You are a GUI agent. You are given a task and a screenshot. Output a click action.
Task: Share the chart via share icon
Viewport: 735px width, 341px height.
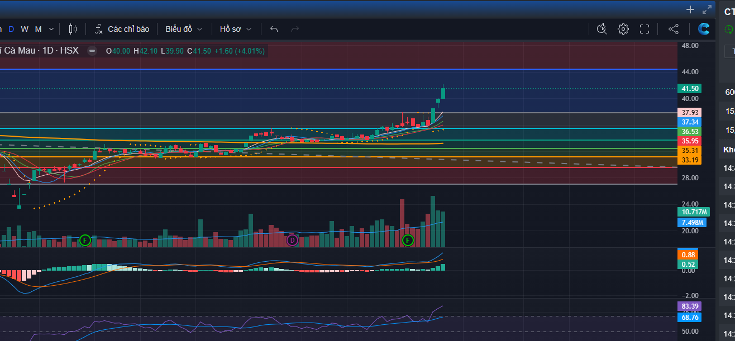(674, 29)
